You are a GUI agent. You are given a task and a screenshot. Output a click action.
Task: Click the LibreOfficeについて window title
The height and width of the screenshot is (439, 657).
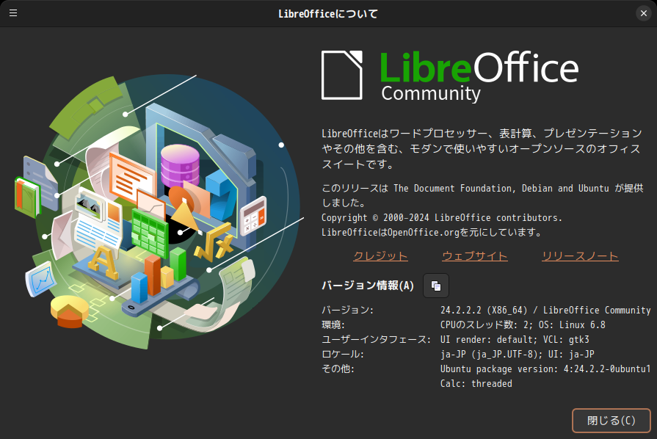click(328, 14)
